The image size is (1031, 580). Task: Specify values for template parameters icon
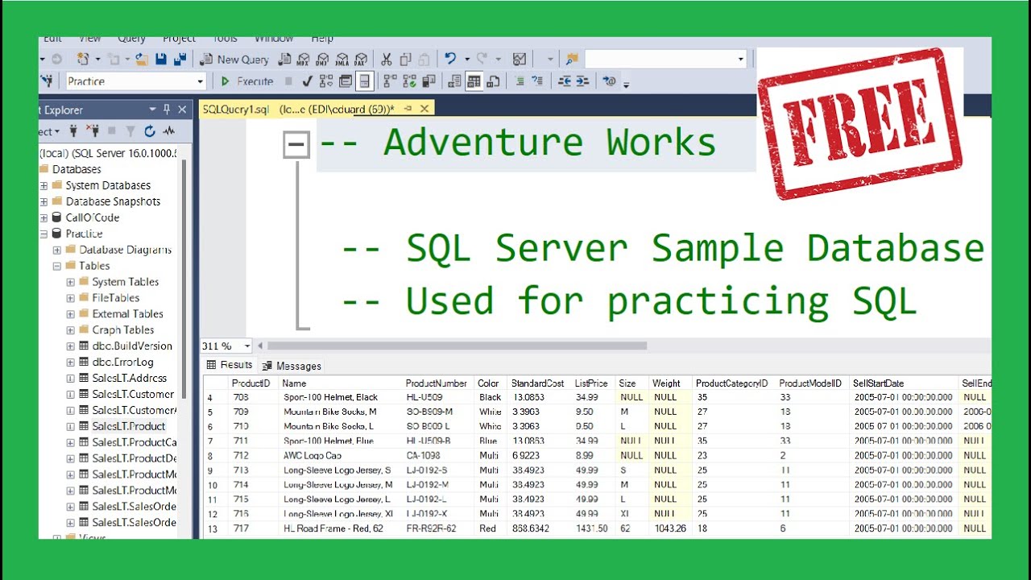[x=610, y=81]
